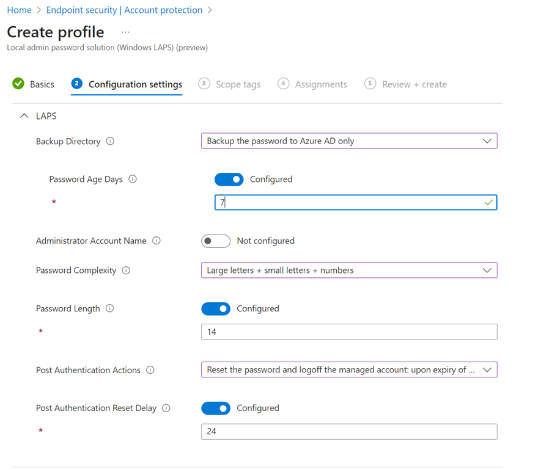Toggle Post Authentication Reset Delay switch

tap(216, 409)
